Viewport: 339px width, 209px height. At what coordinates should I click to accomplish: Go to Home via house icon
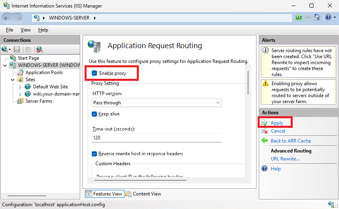coord(317,17)
